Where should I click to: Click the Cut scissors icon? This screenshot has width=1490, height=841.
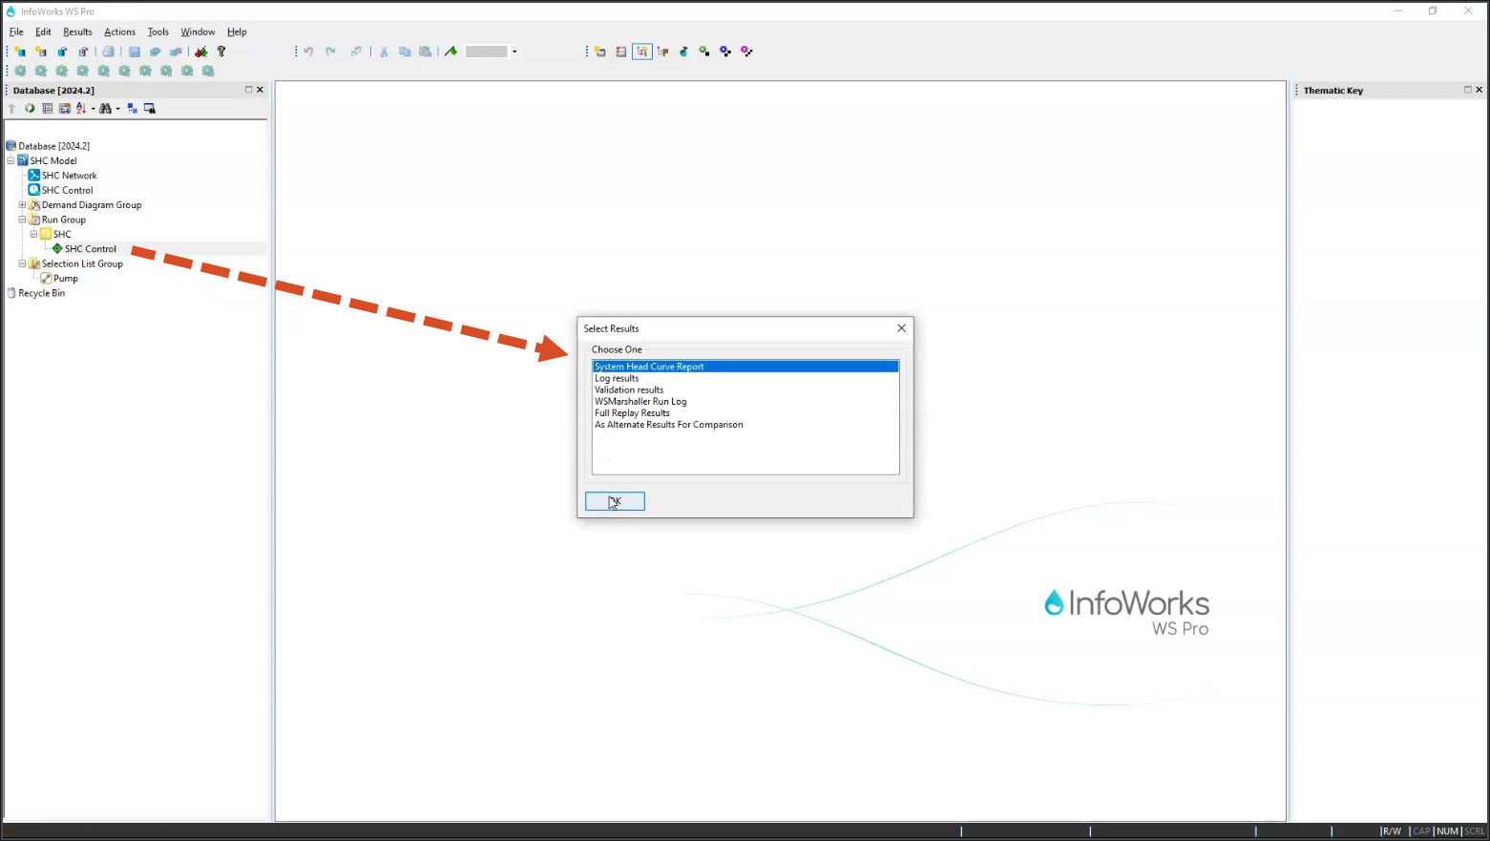click(x=384, y=52)
